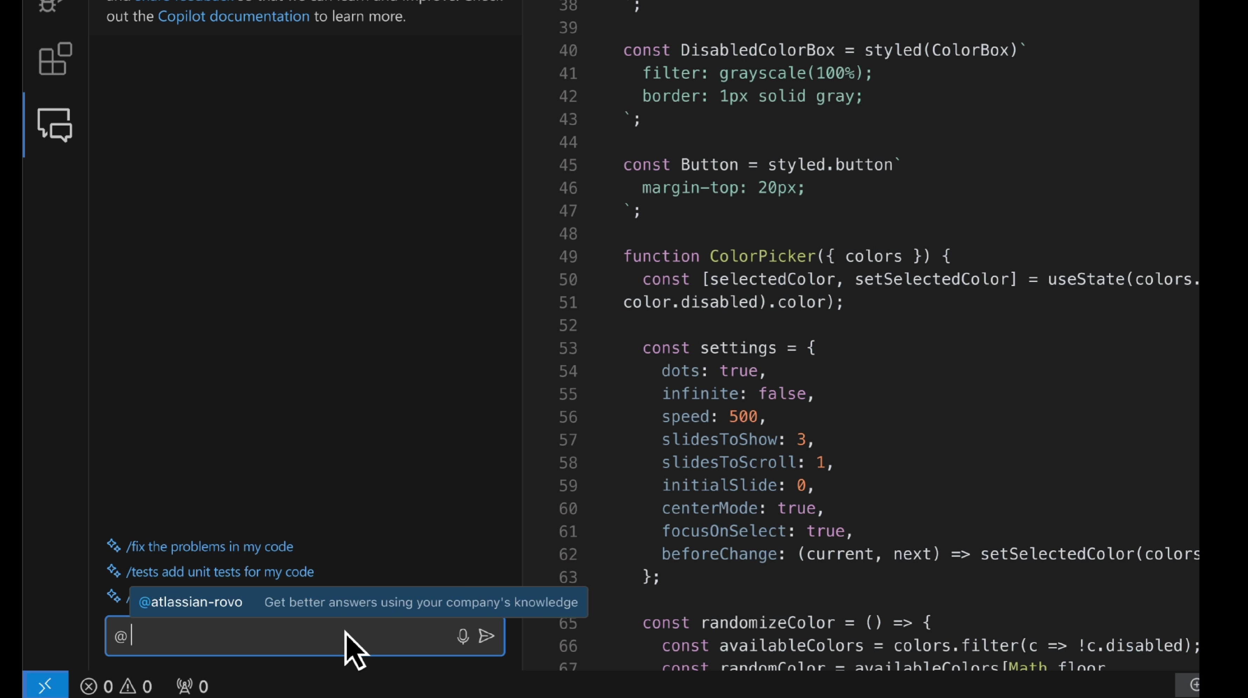
Task: Click 'Get better answers using your company's knowledge'
Action: (421, 602)
